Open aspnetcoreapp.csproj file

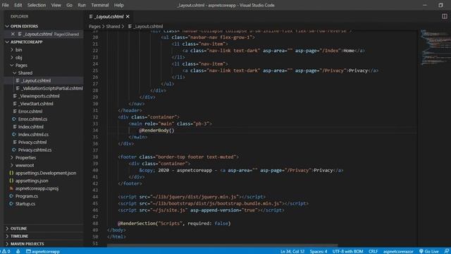click(x=37, y=188)
